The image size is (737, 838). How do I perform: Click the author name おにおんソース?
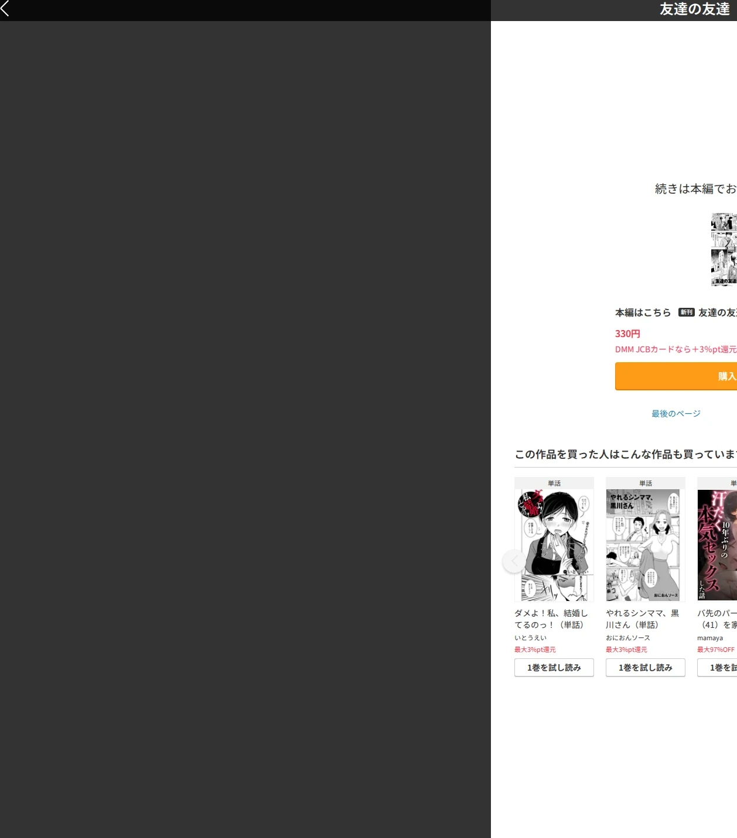[x=628, y=638]
